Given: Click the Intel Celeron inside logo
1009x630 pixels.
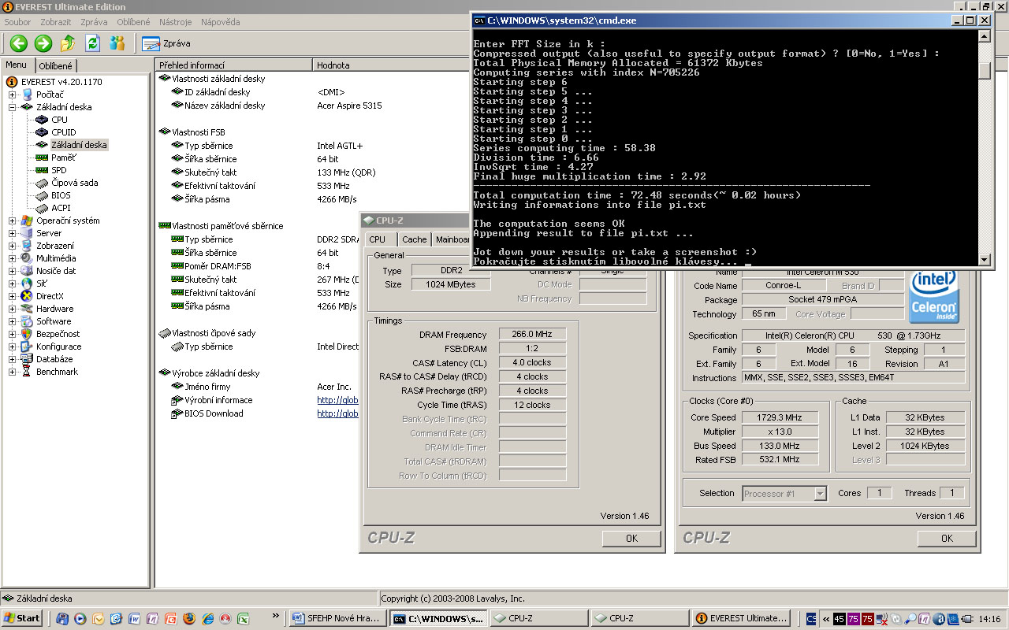Looking at the screenshot, I should coord(934,296).
